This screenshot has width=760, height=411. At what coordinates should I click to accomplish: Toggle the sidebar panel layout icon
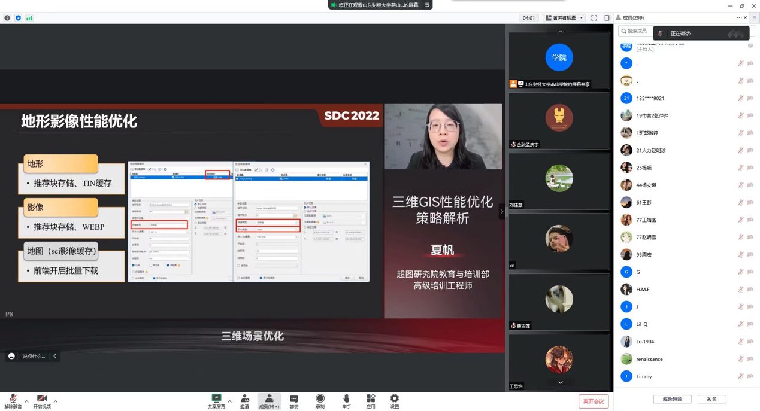pos(607,18)
